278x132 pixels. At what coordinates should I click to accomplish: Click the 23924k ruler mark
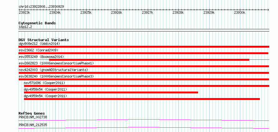click(55, 12)
